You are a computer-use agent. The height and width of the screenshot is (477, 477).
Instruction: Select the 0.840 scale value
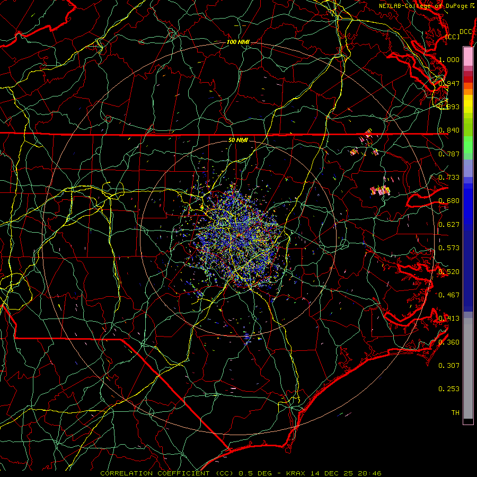point(449,130)
